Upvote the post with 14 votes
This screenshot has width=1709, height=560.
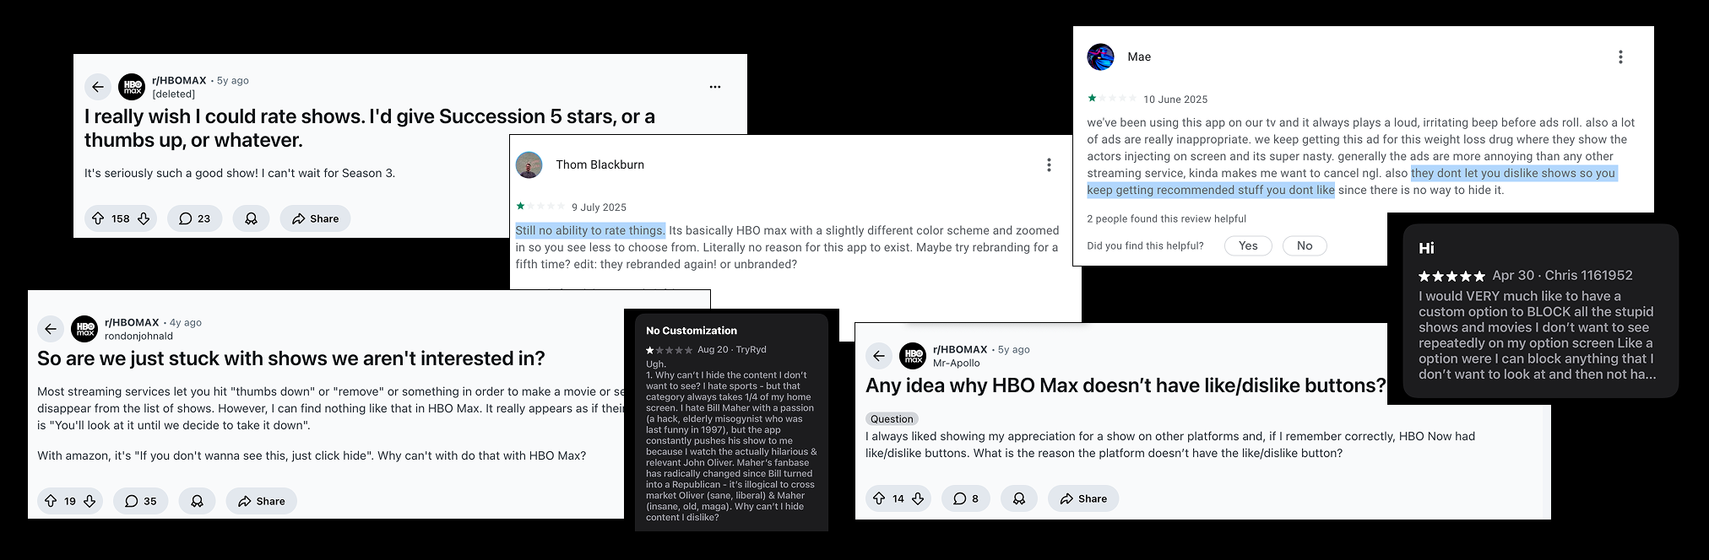point(879,498)
